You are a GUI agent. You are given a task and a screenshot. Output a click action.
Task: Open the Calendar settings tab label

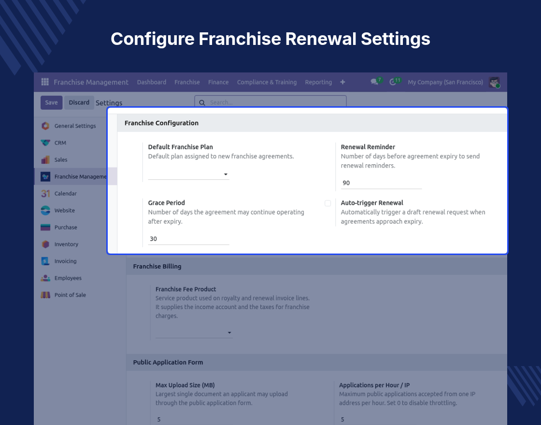click(x=66, y=194)
